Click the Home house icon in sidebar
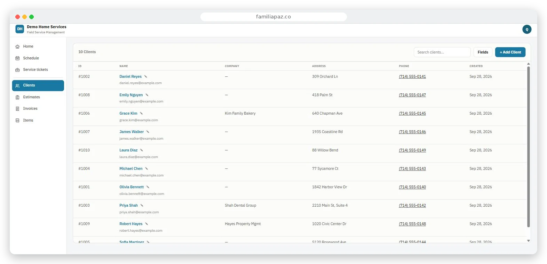 (17, 47)
